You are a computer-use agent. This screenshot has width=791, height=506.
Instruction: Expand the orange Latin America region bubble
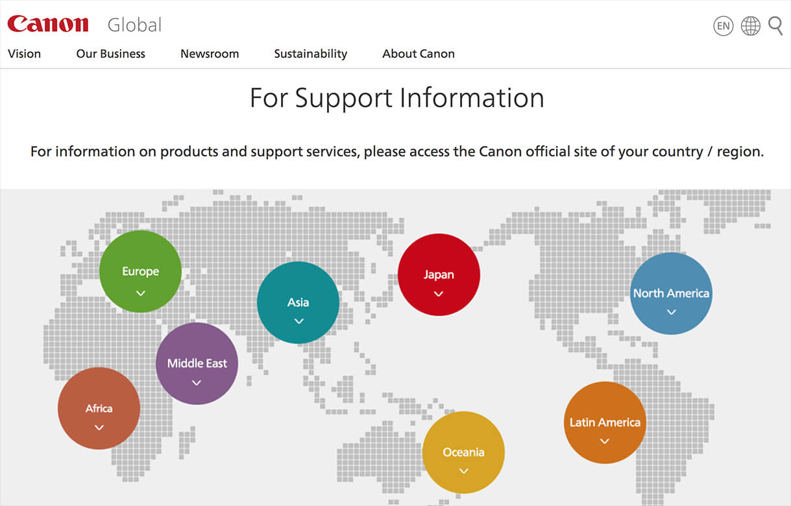coord(605,422)
